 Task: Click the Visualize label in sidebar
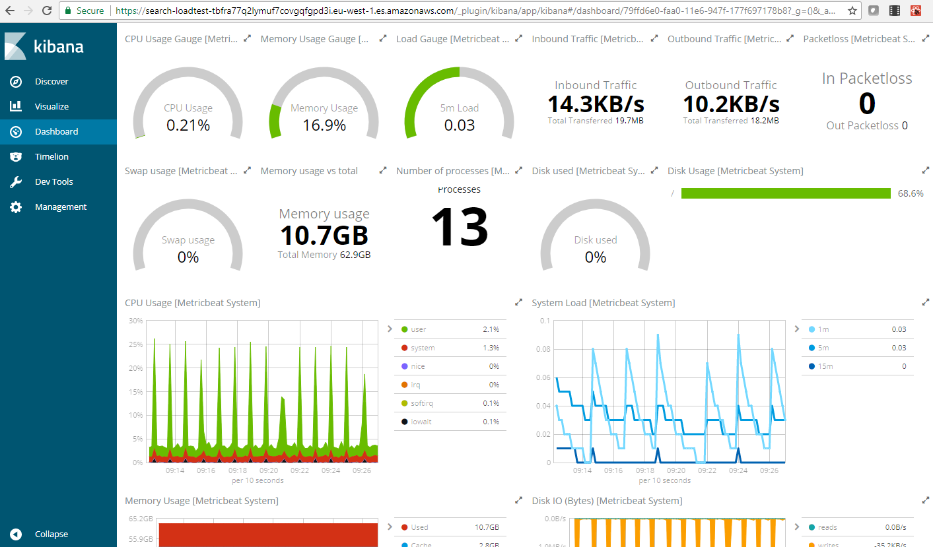(x=52, y=106)
